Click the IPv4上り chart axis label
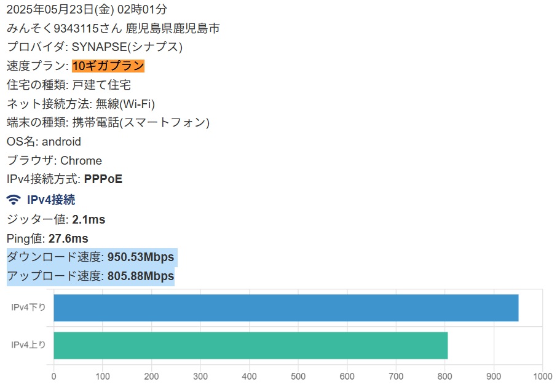 28,345
